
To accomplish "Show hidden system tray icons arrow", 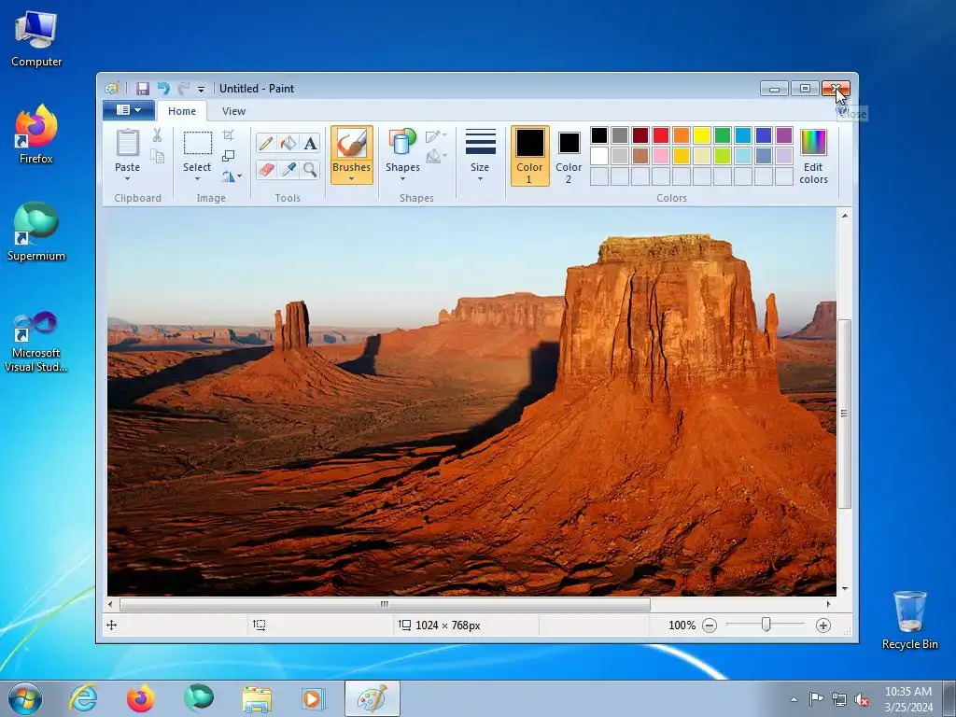I will (x=794, y=699).
